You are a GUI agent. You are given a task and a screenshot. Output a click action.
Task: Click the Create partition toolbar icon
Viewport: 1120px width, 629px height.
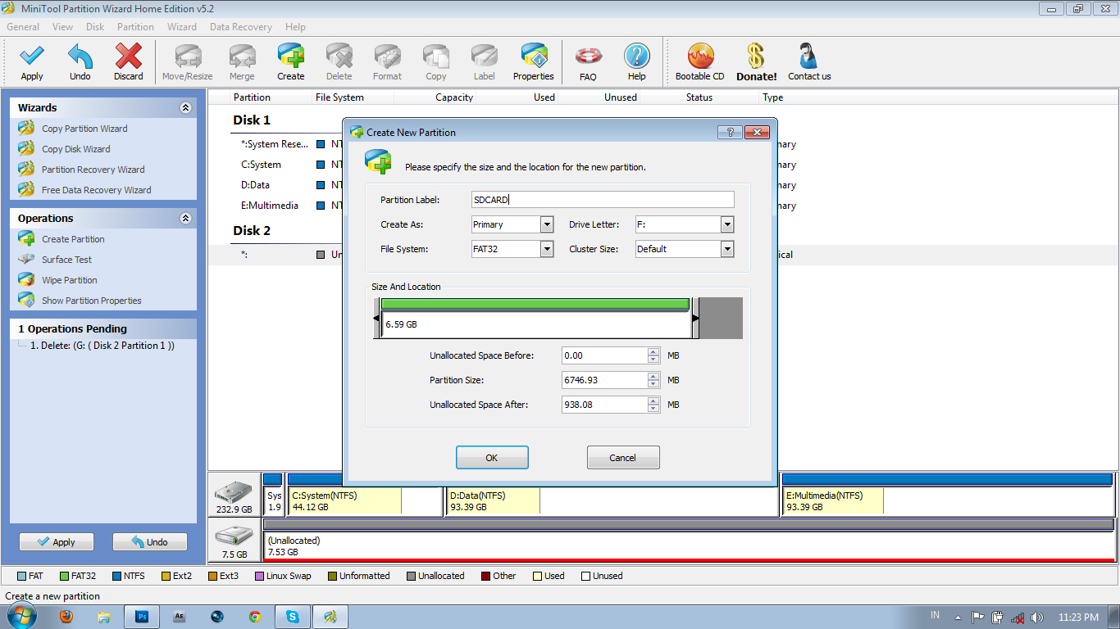click(x=291, y=57)
